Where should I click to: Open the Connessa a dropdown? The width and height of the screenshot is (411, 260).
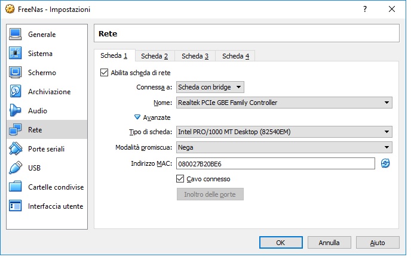click(210, 87)
